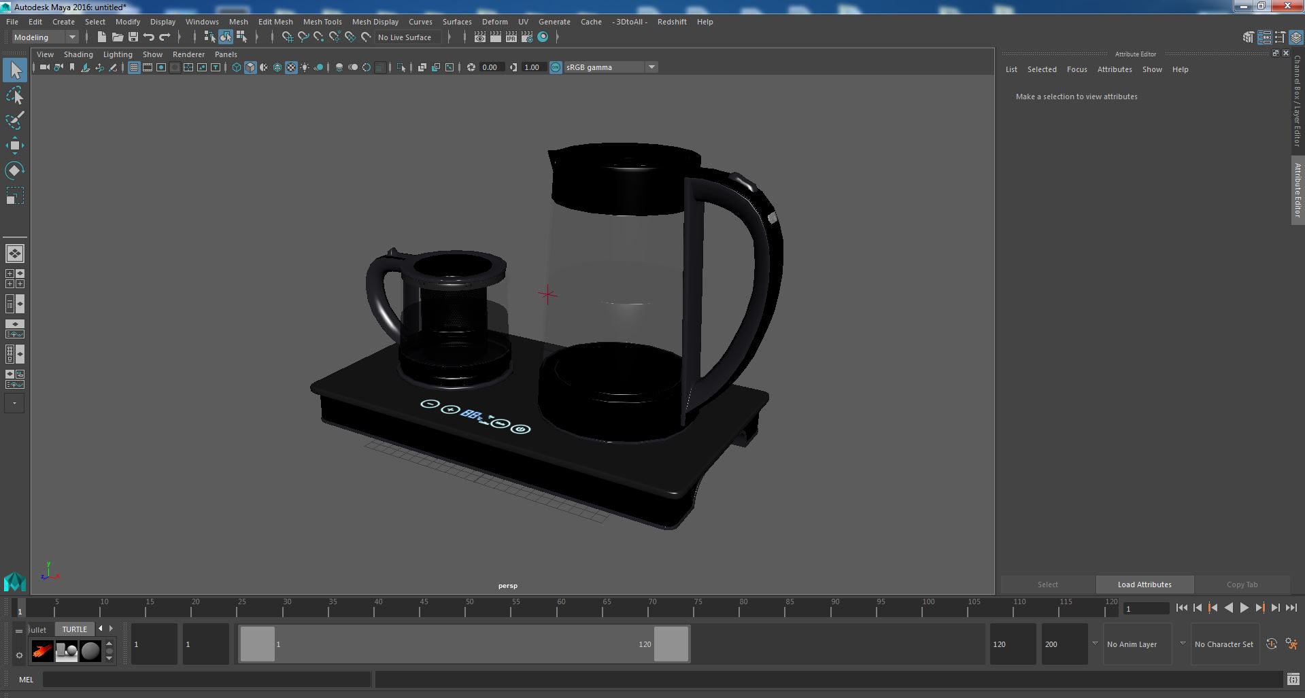Create a new scene
1305x698 pixels.
tap(101, 37)
